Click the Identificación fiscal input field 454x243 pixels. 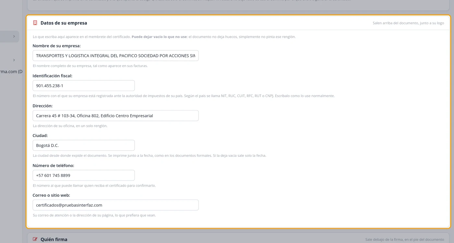click(x=84, y=86)
